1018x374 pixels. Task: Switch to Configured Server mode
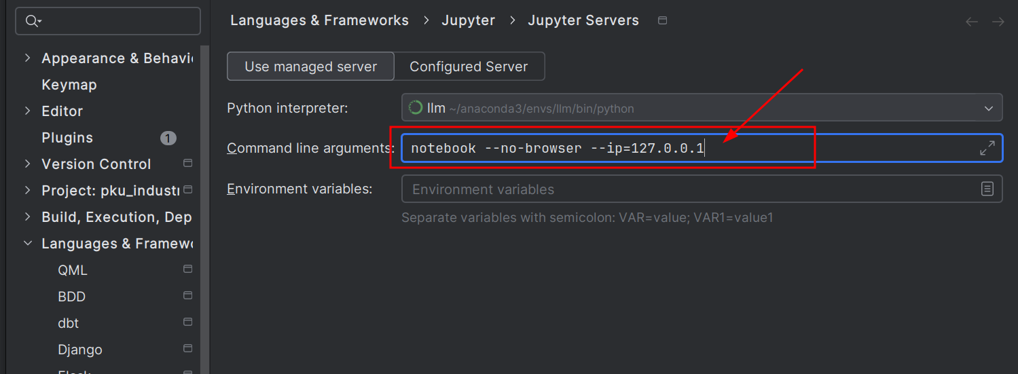pos(469,67)
